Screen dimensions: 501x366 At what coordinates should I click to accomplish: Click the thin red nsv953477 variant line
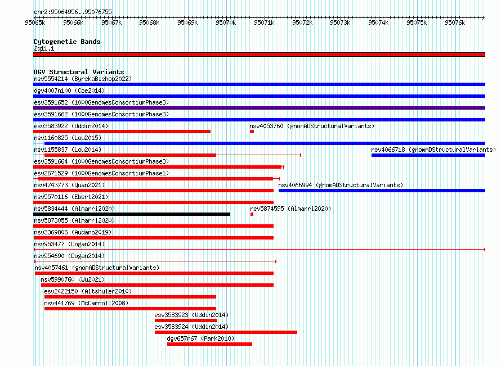(x=259, y=250)
